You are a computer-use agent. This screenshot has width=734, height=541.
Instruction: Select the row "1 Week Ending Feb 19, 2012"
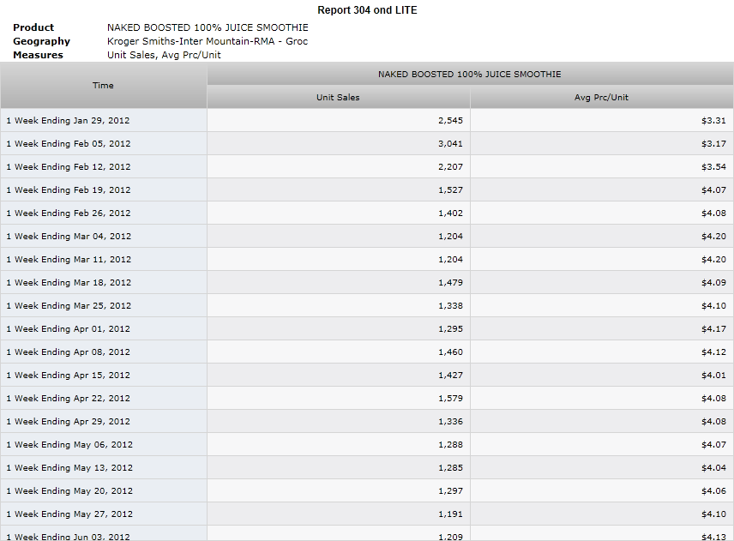[x=367, y=190]
